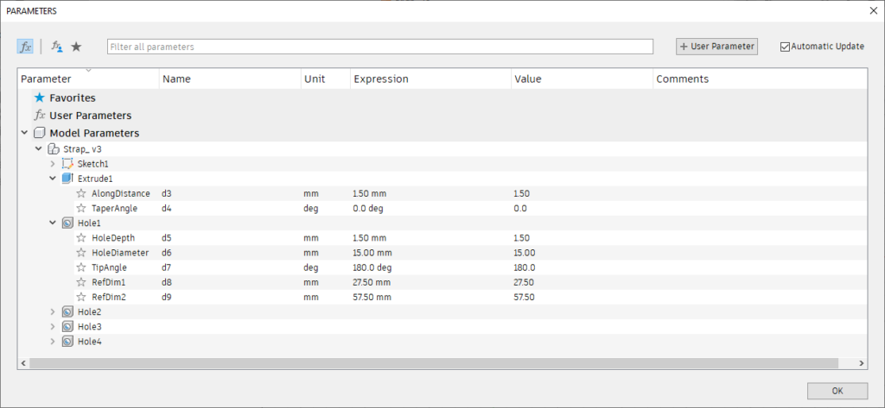The image size is (885, 408).
Task: Click the user parameters filter icon
Action: [x=57, y=47]
